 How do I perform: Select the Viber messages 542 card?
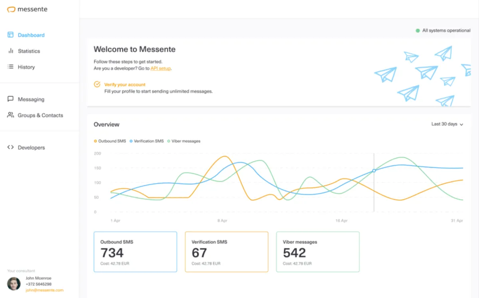318,252
